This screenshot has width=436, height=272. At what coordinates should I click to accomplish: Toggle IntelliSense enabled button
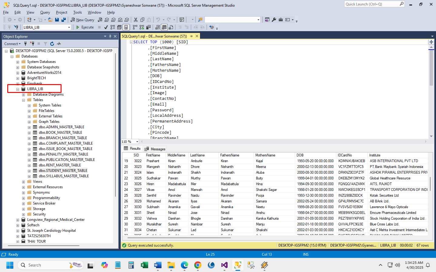pos(126,27)
